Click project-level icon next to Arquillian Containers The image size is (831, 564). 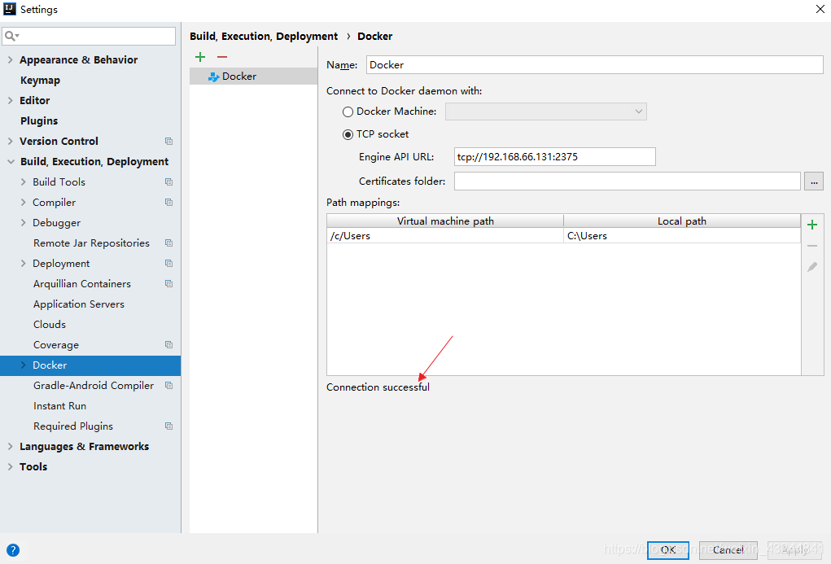point(168,283)
